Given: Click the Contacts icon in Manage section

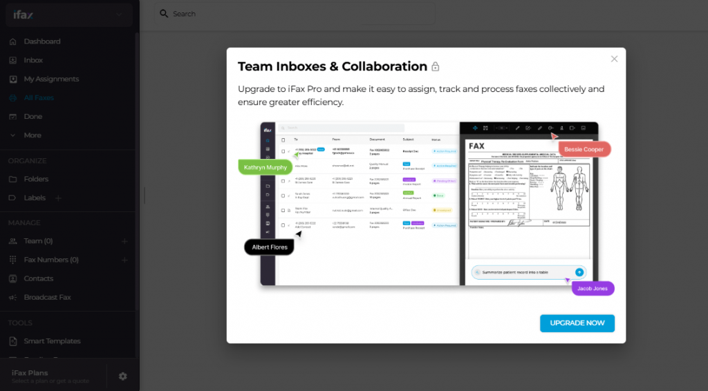Looking at the screenshot, I should point(12,278).
